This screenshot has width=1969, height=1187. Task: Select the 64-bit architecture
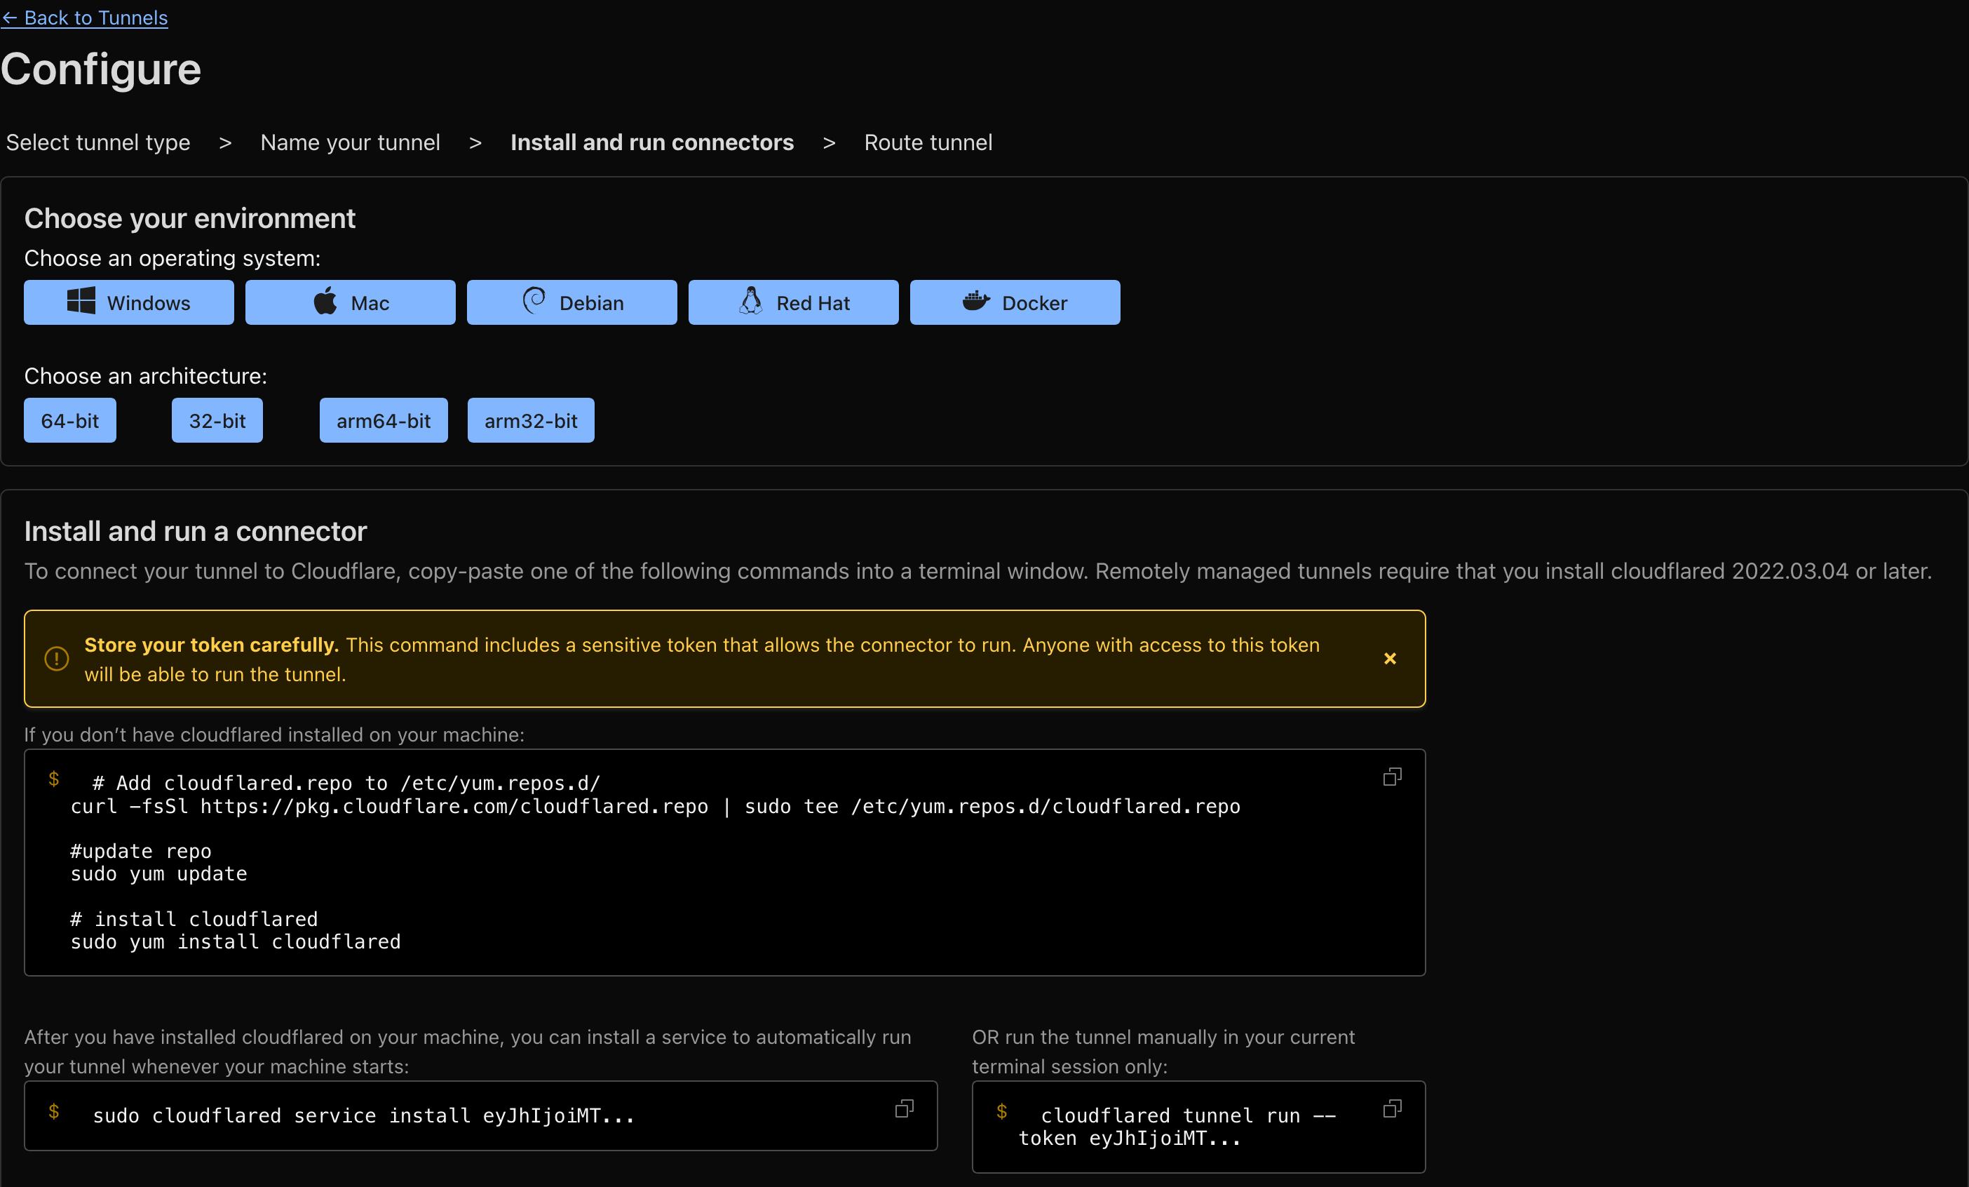69,420
